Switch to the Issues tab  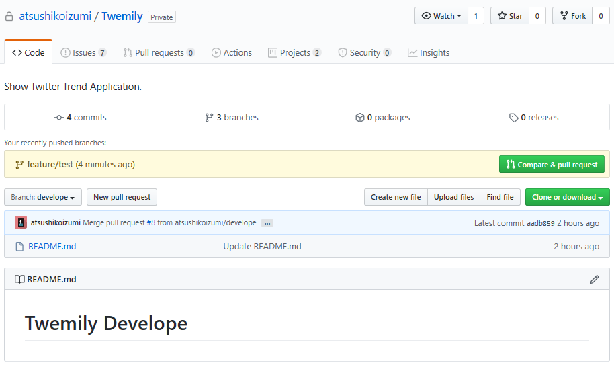click(x=83, y=52)
